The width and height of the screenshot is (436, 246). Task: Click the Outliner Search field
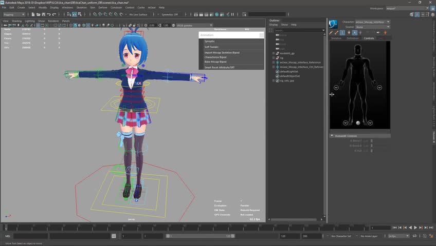click(x=298, y=30)
